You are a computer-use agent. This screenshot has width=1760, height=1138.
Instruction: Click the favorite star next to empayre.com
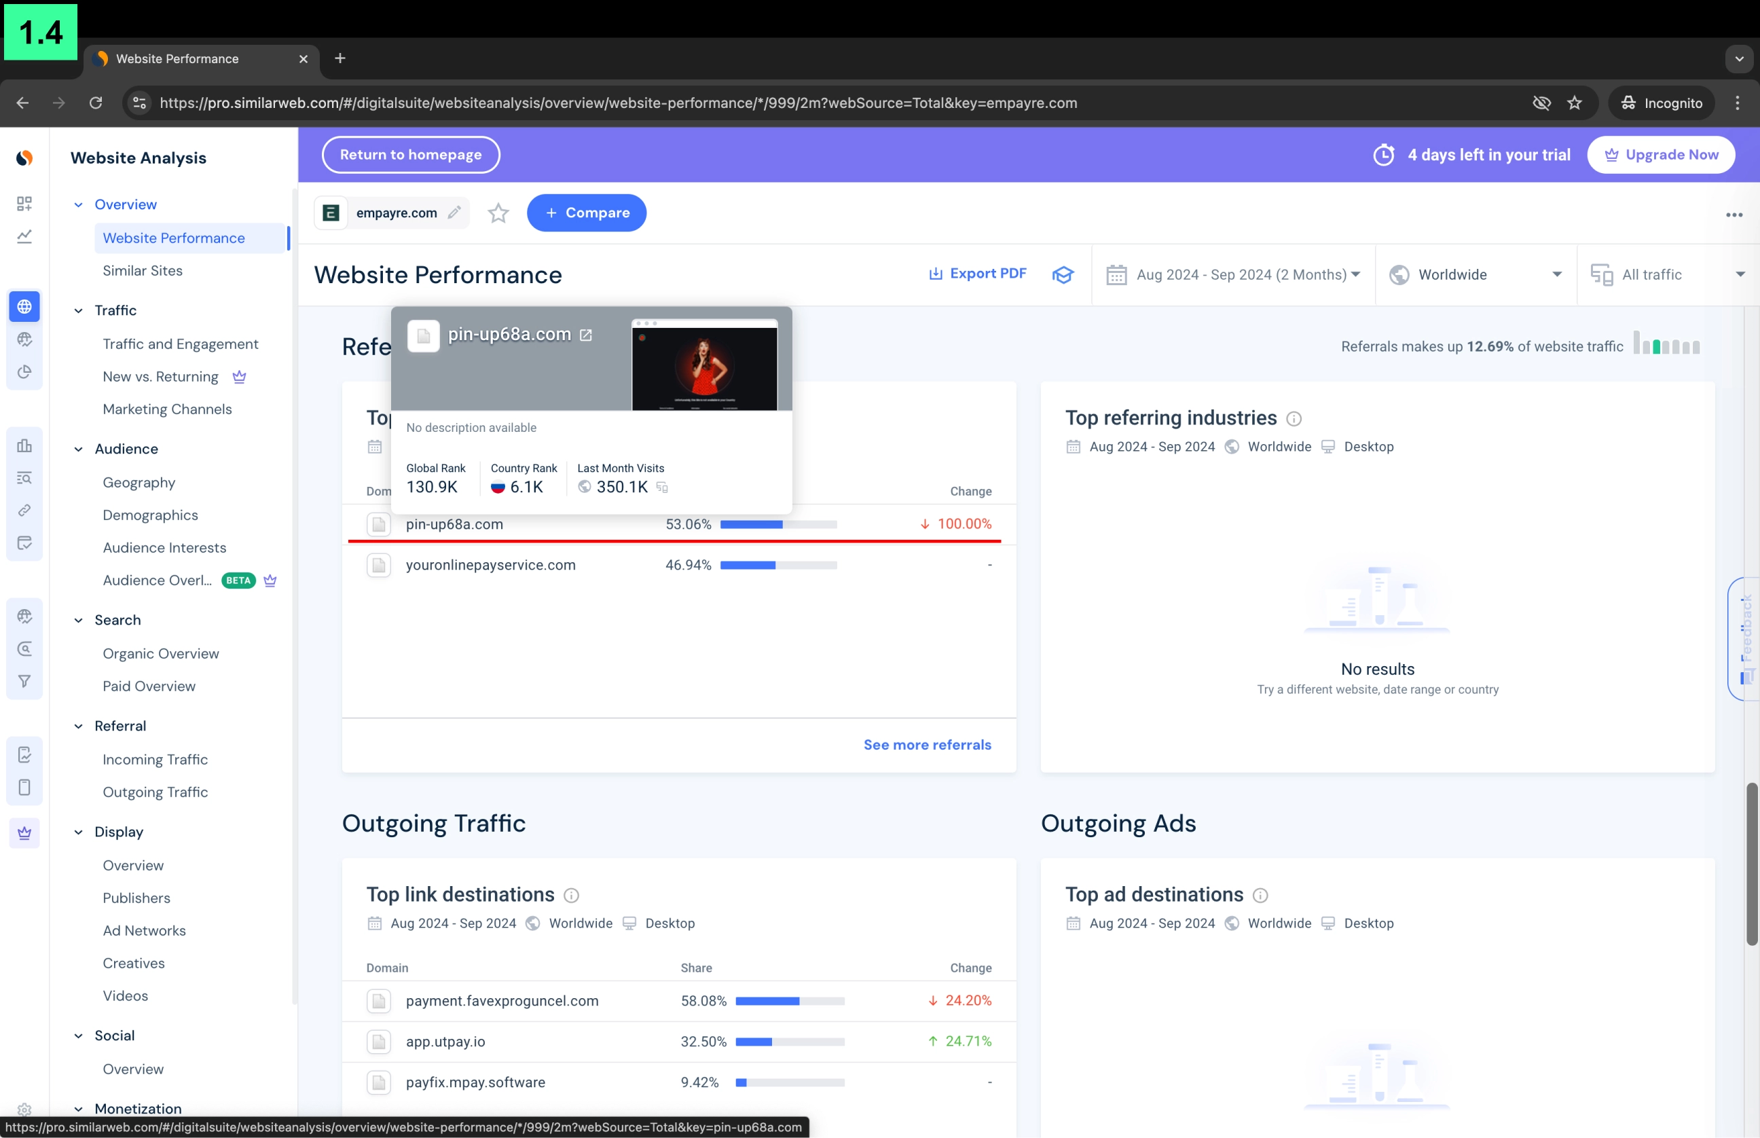(x=498, y=214)
